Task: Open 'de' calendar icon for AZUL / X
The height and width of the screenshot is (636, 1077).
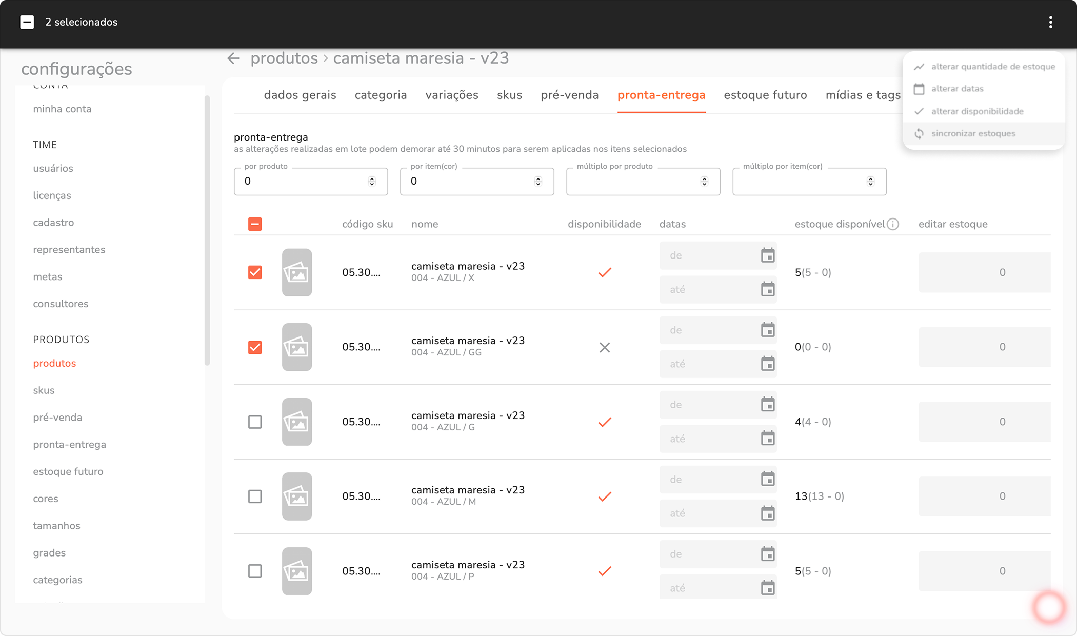Action: pos(768,255)
